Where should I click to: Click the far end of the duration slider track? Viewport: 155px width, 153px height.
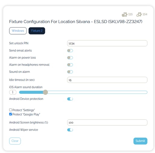(146, 92)
